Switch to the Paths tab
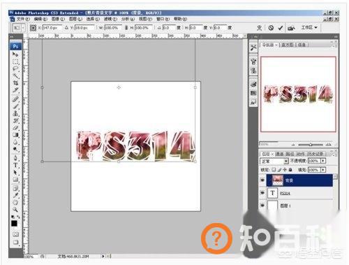This screenshot has width=349, height=265. tap(290, 154)
